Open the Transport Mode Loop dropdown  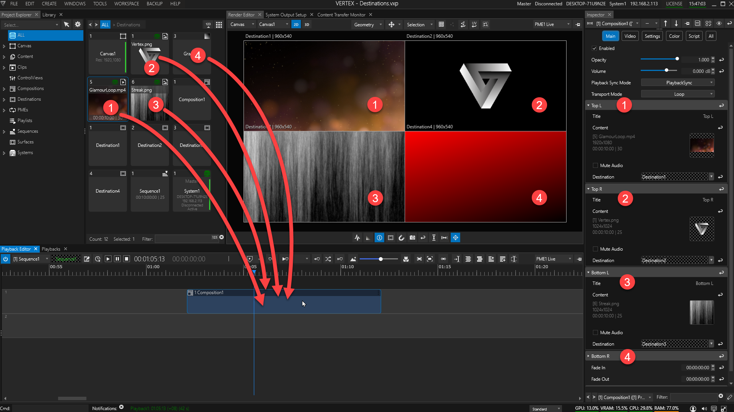pos(677,94)
